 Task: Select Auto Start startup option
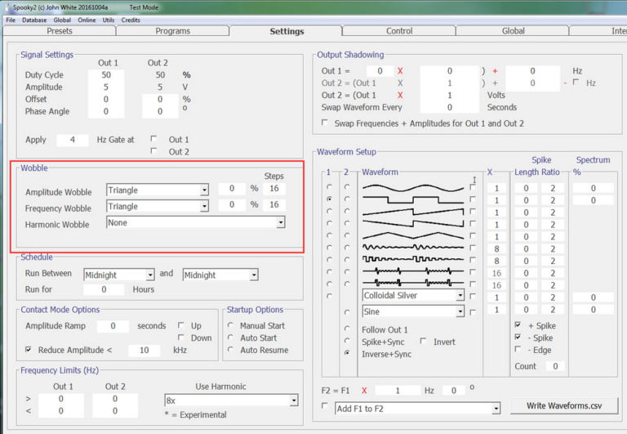click(233, 338)
